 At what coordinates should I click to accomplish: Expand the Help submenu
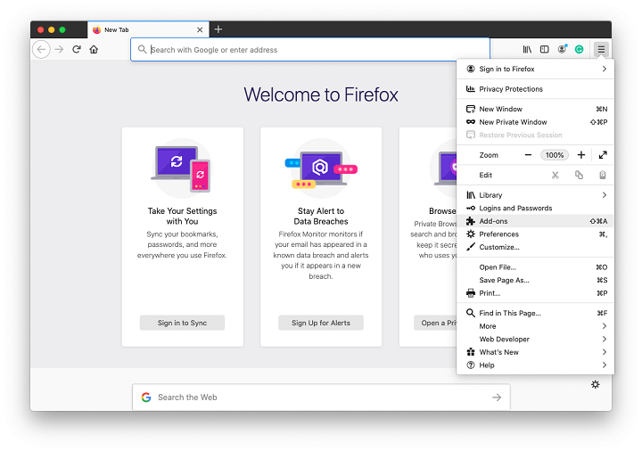[x=535, y=365]
